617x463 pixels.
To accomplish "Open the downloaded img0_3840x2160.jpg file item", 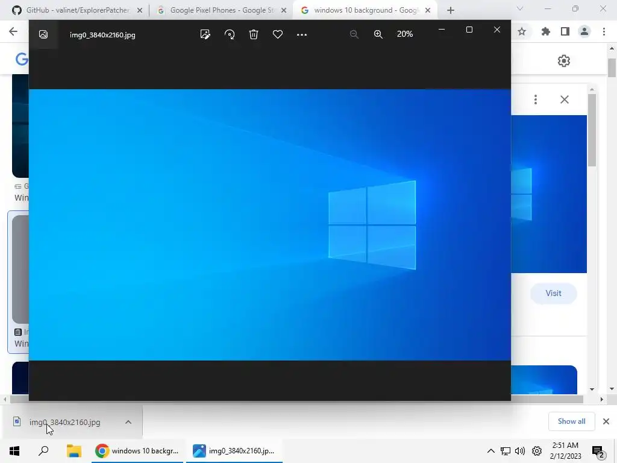I will (65, 422).
